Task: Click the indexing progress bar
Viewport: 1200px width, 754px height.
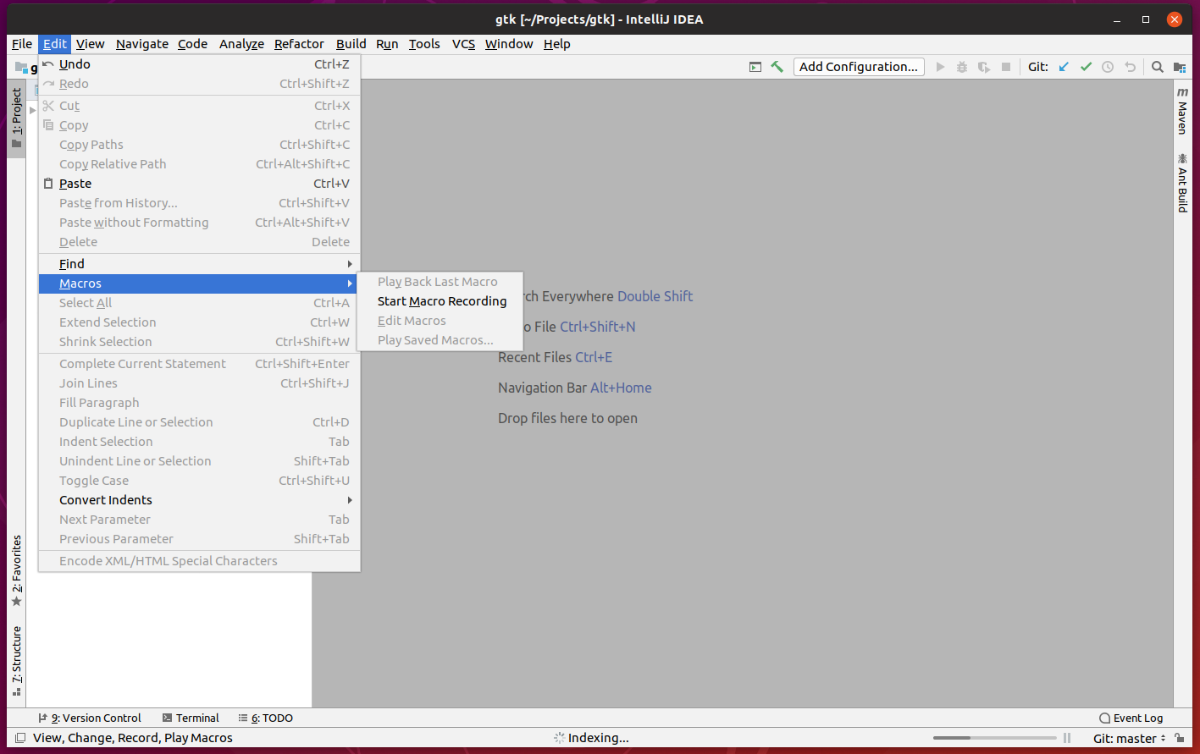Action: [x=995, y=738]
